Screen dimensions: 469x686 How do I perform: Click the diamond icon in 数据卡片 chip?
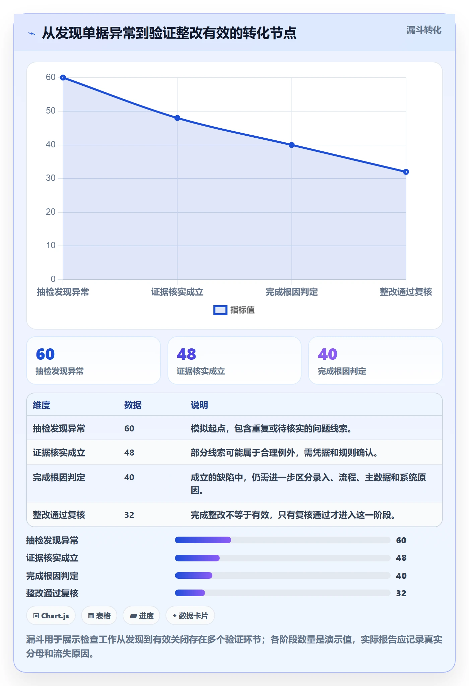(x=175, y=616)
